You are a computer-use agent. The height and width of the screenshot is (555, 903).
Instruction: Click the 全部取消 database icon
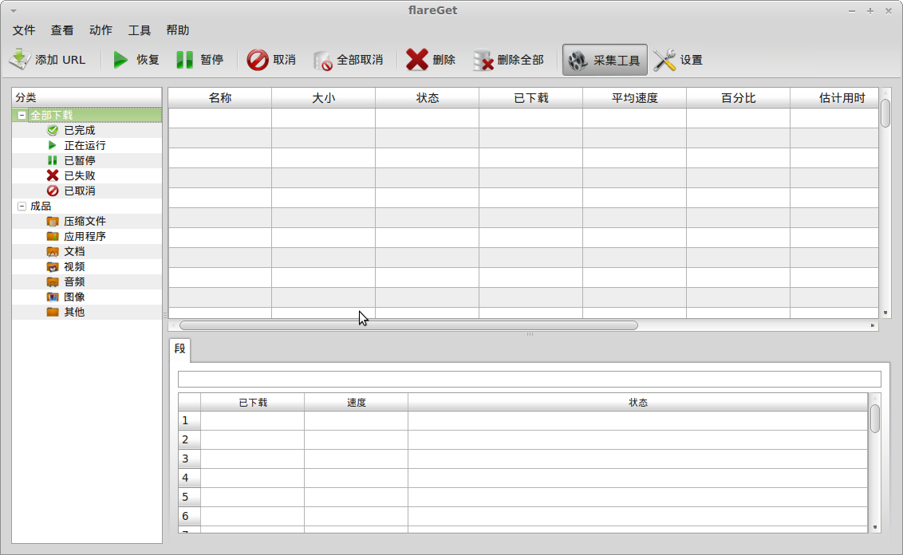(x=322, y=60)
